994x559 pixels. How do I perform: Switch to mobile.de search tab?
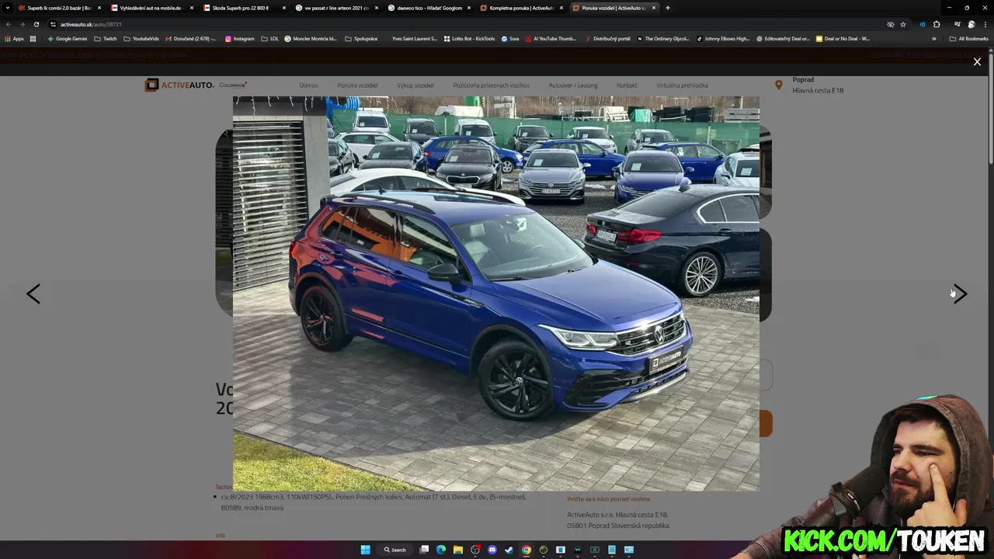[151, 8]
